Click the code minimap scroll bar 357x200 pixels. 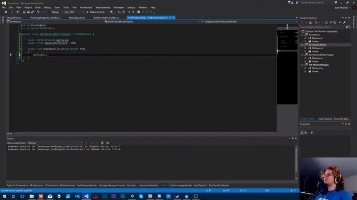click(287, 68)
